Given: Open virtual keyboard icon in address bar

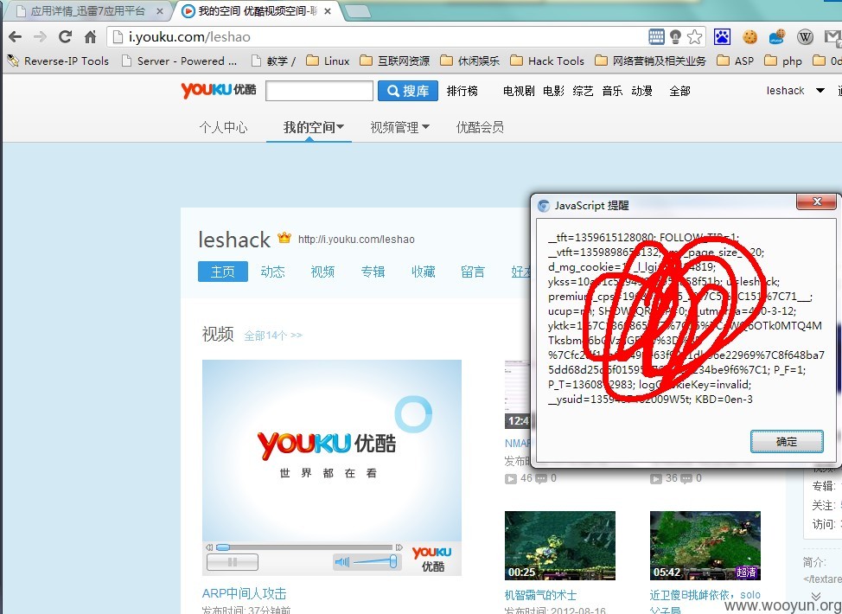Looking at the screenshot, I should click(656, 36).
